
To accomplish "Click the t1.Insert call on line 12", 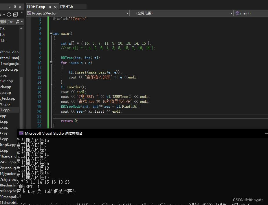I will [95, 72].
